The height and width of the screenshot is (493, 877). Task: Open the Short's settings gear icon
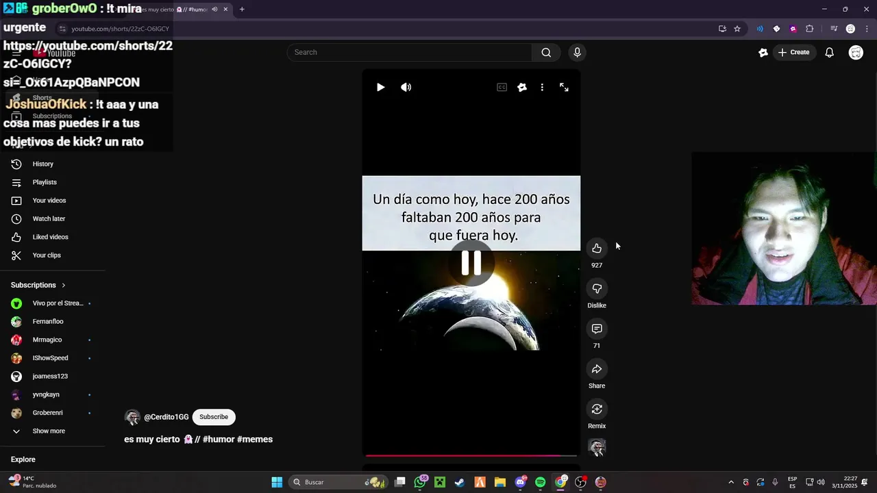(522, 87)
